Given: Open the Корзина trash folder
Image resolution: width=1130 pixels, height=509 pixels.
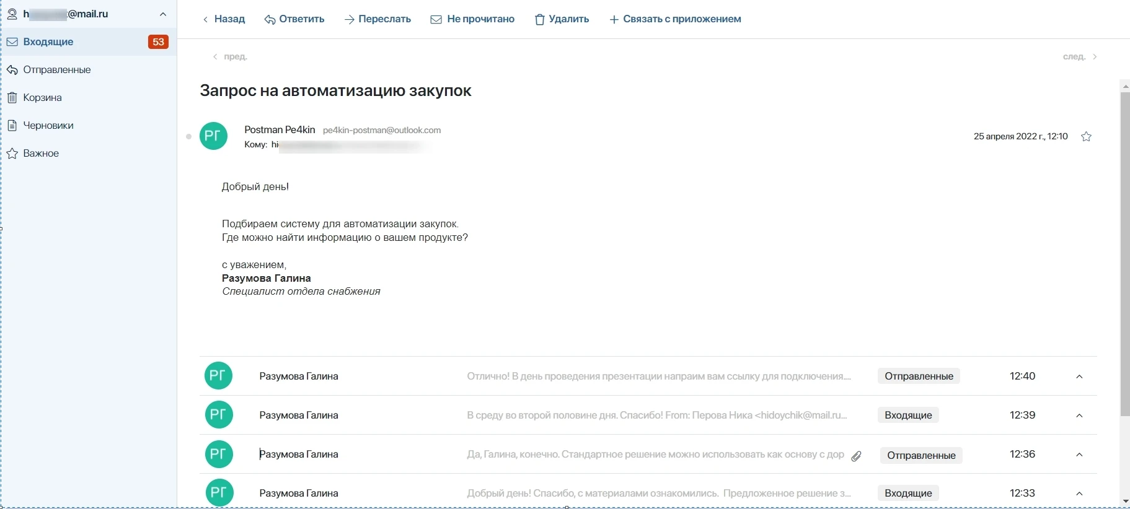Looking at the screenshot, I should pyautogui.click(x=42, y=98).
